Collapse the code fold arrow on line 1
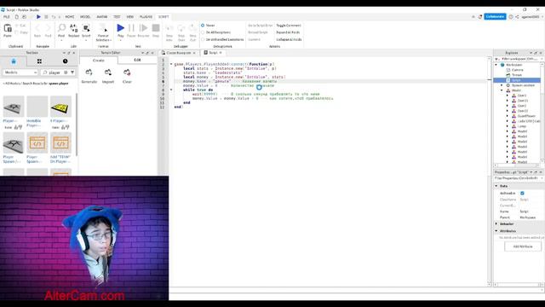 coord(171,64)
